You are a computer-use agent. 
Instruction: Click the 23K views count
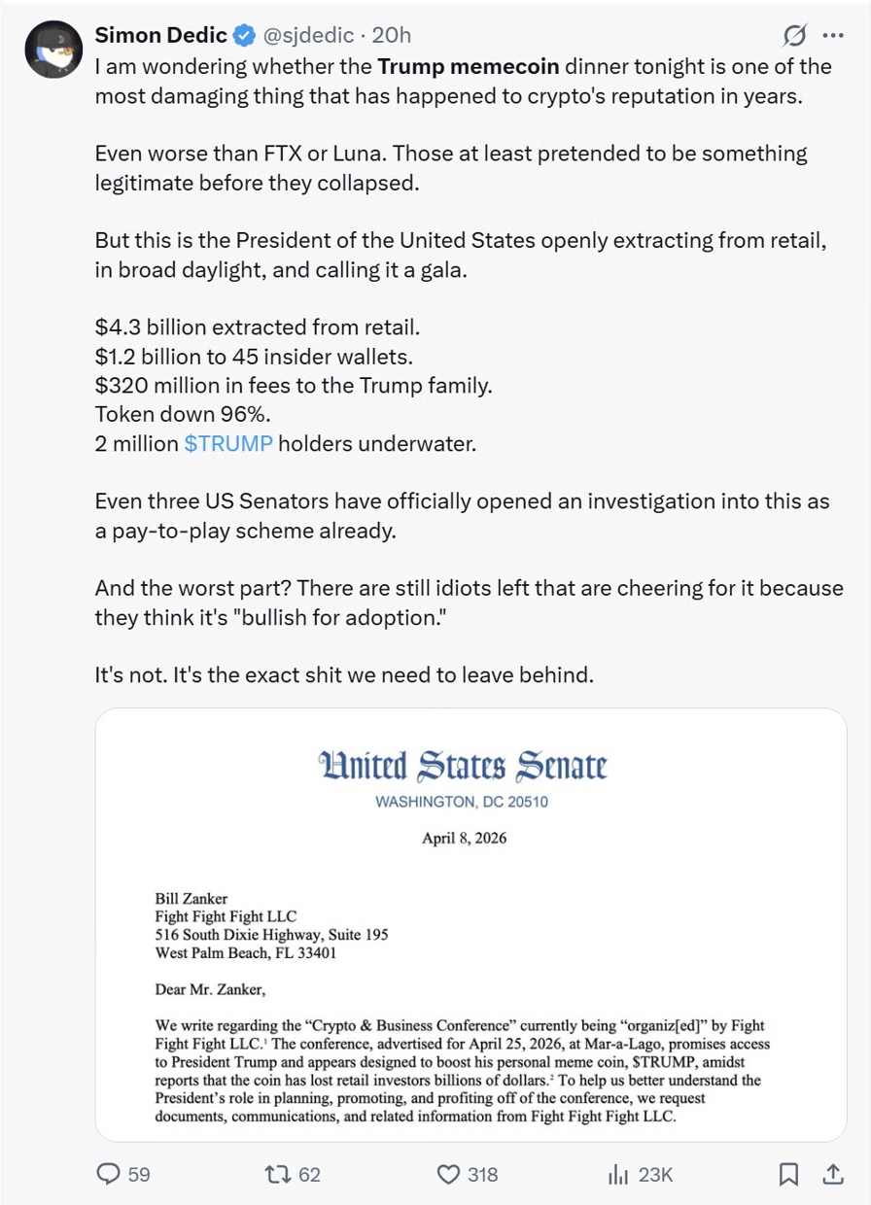click(x=655, y=1174)
